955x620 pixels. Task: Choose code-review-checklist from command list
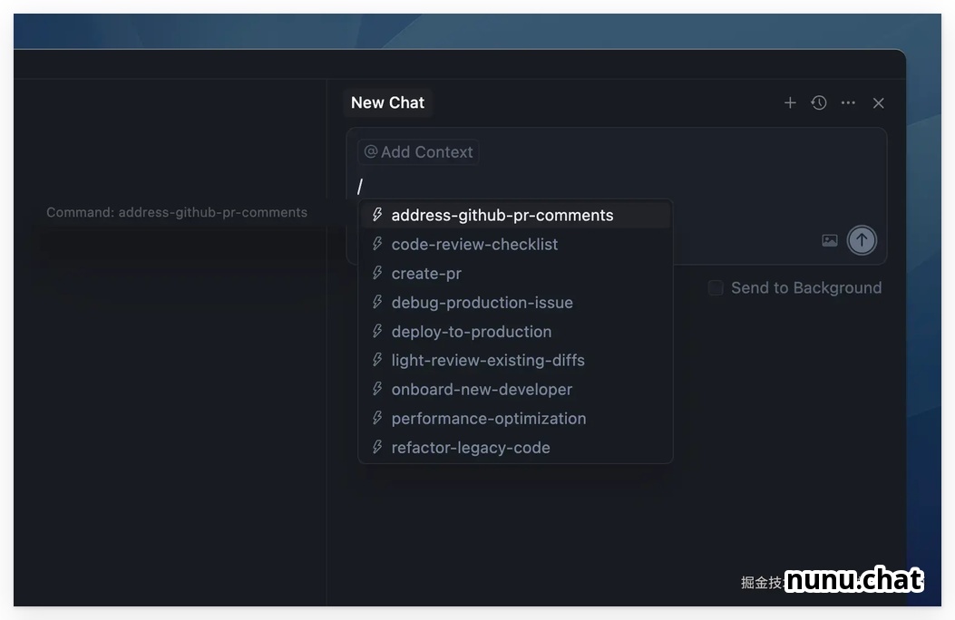pyautogui.click(x=474, y=245)
